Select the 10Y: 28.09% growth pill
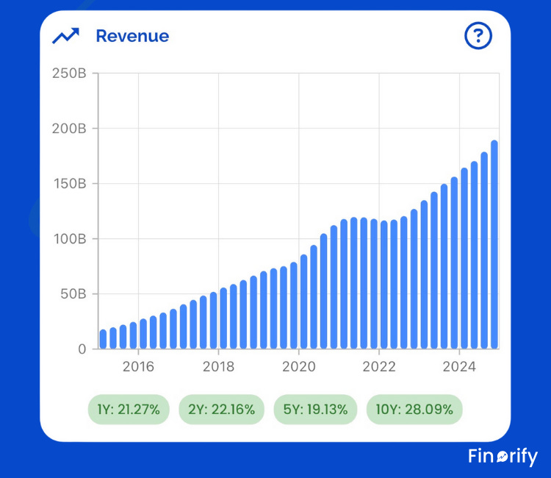This screenshot has width=551, height=478. point(414,410)
